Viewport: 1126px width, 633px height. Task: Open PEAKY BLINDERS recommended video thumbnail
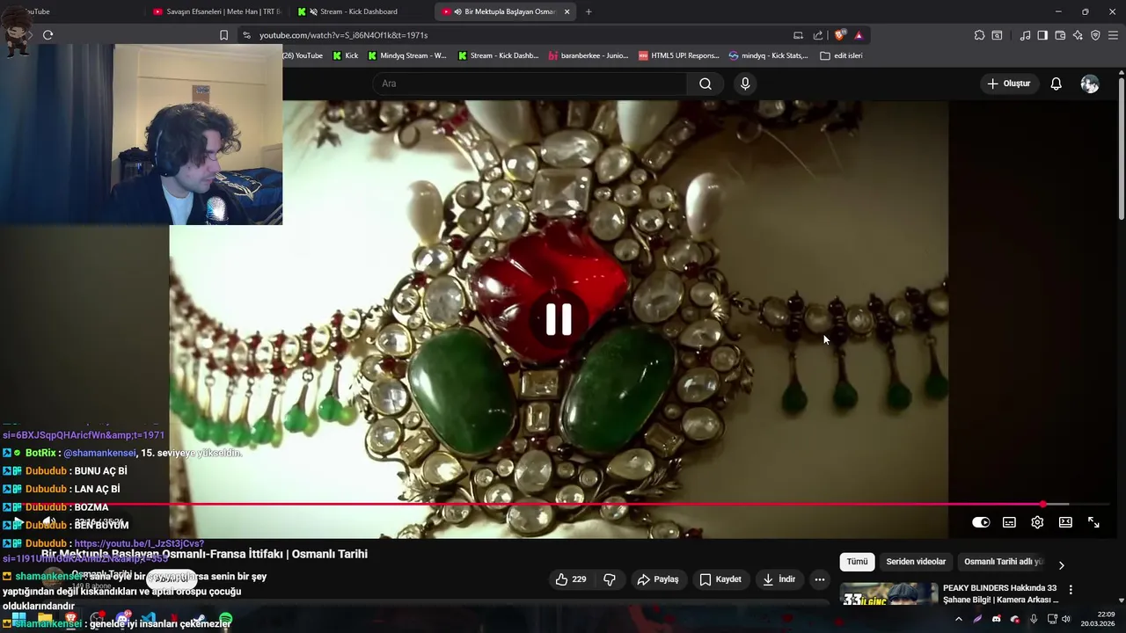[888, 595]
